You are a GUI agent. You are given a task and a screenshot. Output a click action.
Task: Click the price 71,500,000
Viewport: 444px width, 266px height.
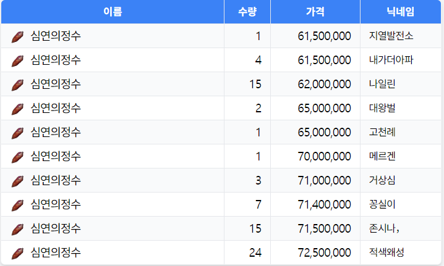324,228
